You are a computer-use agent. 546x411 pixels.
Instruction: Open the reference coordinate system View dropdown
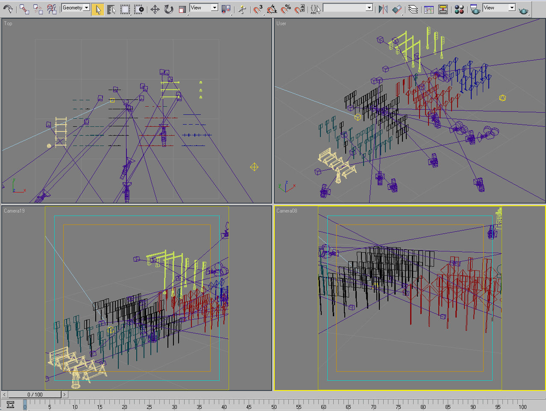(204, 8)
